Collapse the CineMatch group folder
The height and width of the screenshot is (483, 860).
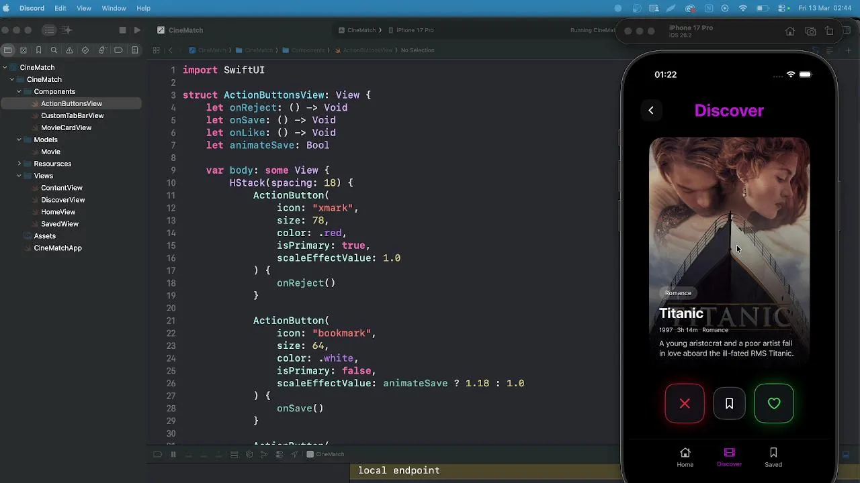(11, 79)
